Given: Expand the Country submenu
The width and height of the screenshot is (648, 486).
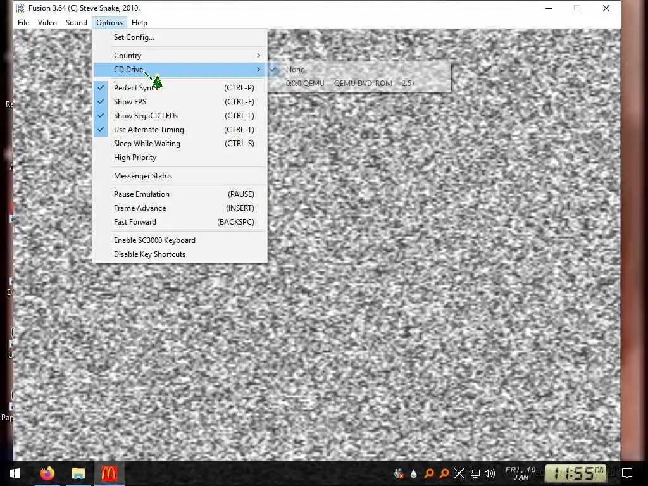Looking at the screenshot, I should click(180, 56).
